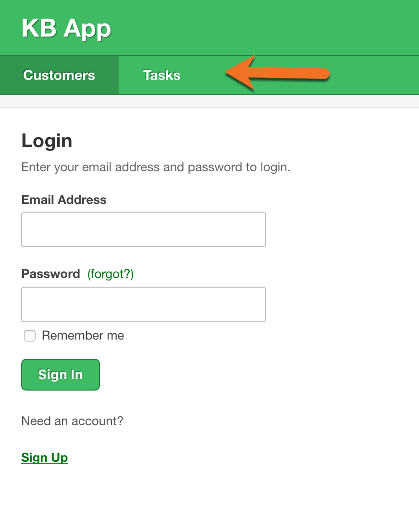Enable the Remember me checkbox
The height and width of the screenshot is (506, 419).
tap(30, 336)
